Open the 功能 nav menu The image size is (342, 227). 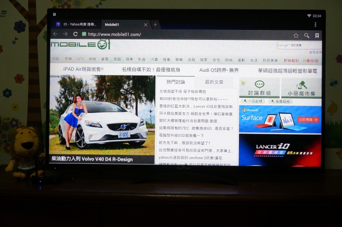click(x=56, y=59)
